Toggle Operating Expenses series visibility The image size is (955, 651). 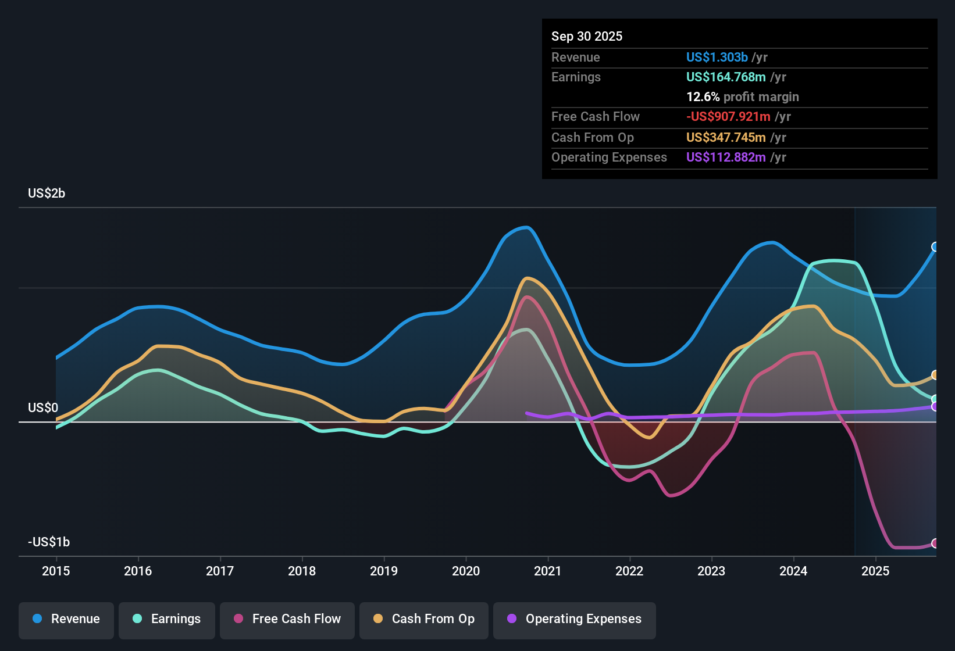click(574, 619)
